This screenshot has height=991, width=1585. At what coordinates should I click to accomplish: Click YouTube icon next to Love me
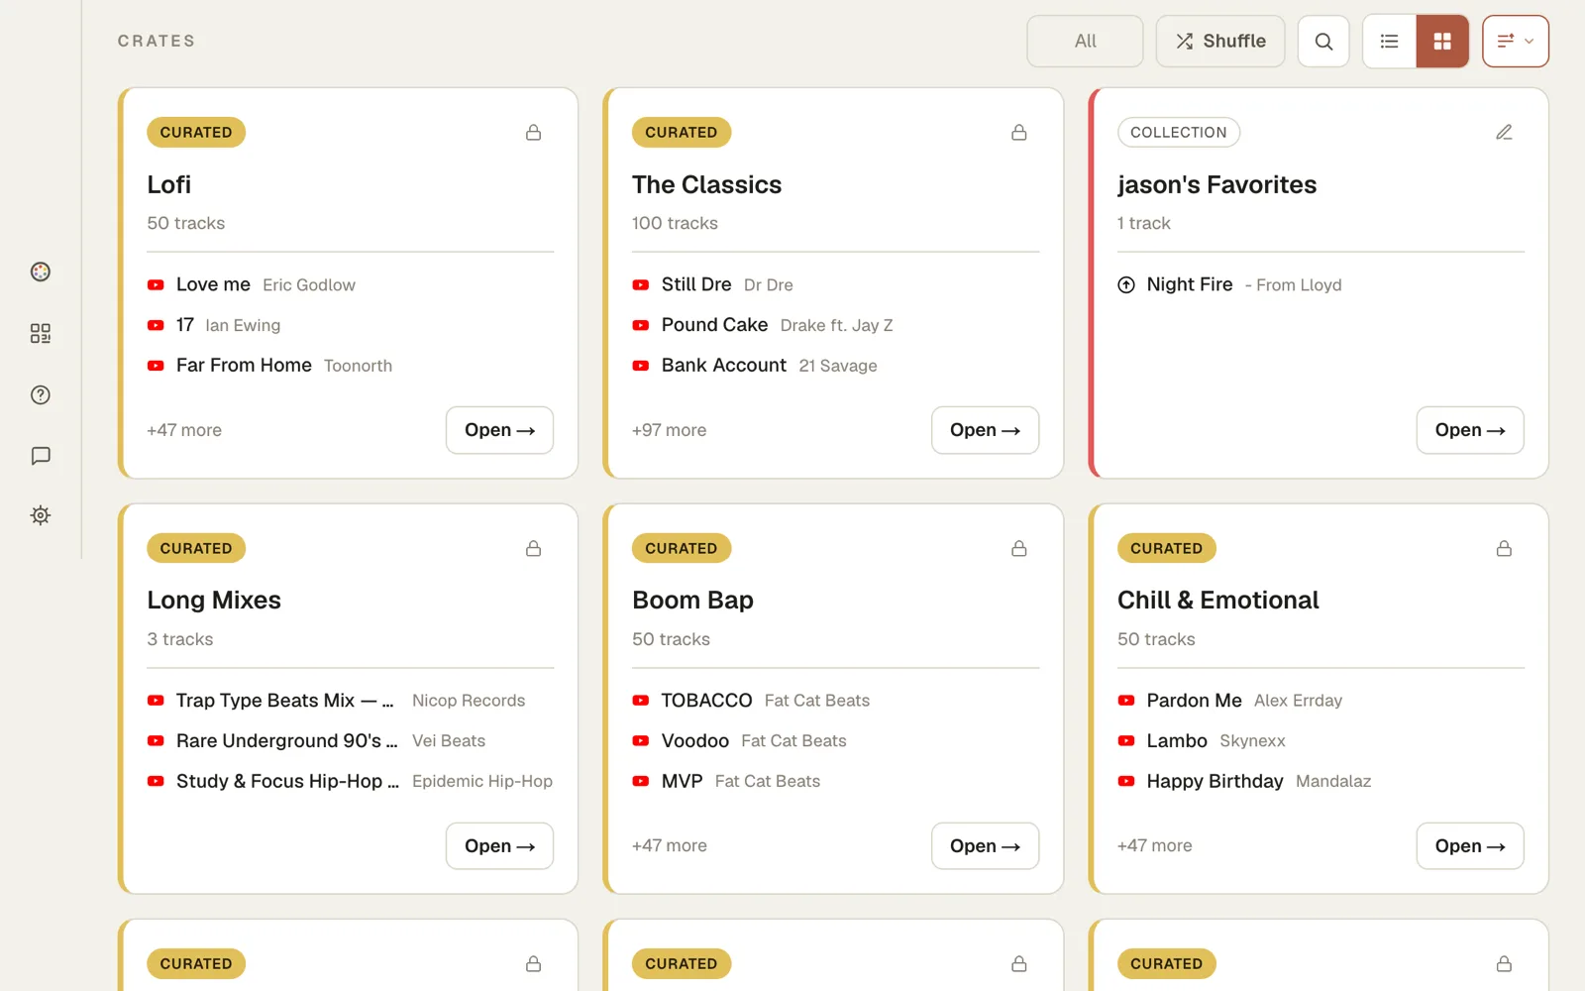coord(156,285)
